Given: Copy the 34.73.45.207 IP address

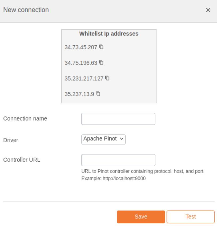Looking at the screenshot, I should (101, 47).
